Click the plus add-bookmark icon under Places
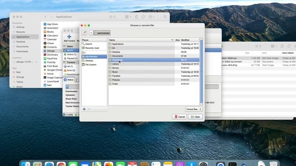 click(84, 109)
